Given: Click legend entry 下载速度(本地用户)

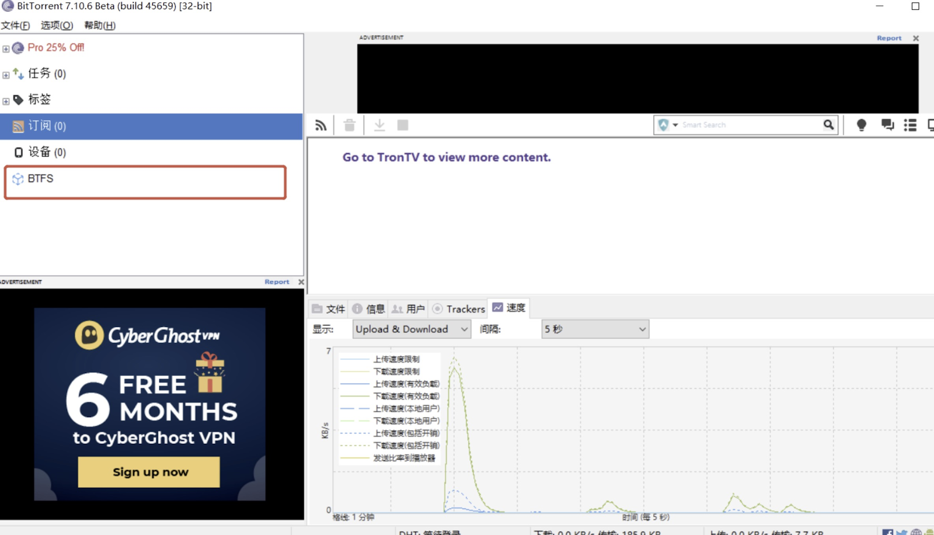Looking at the screenshot, I should [x=406, y=421].
